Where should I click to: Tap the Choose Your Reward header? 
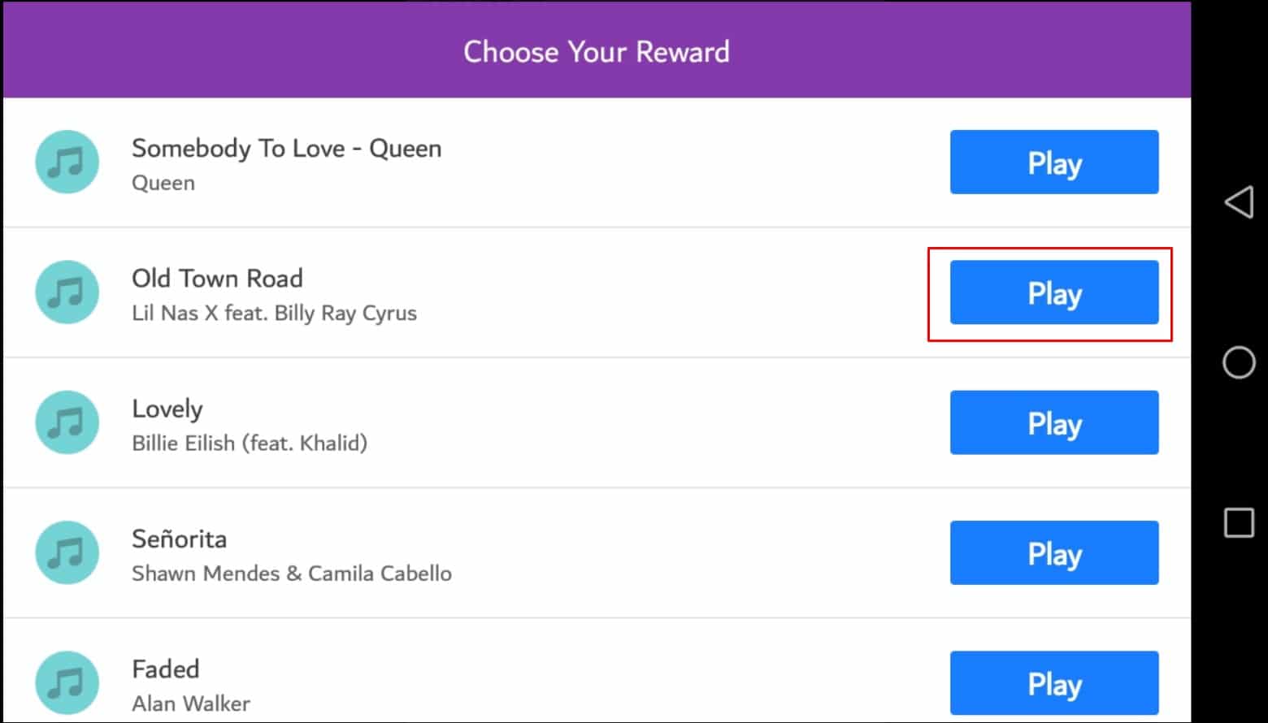(x=596, y=52)
